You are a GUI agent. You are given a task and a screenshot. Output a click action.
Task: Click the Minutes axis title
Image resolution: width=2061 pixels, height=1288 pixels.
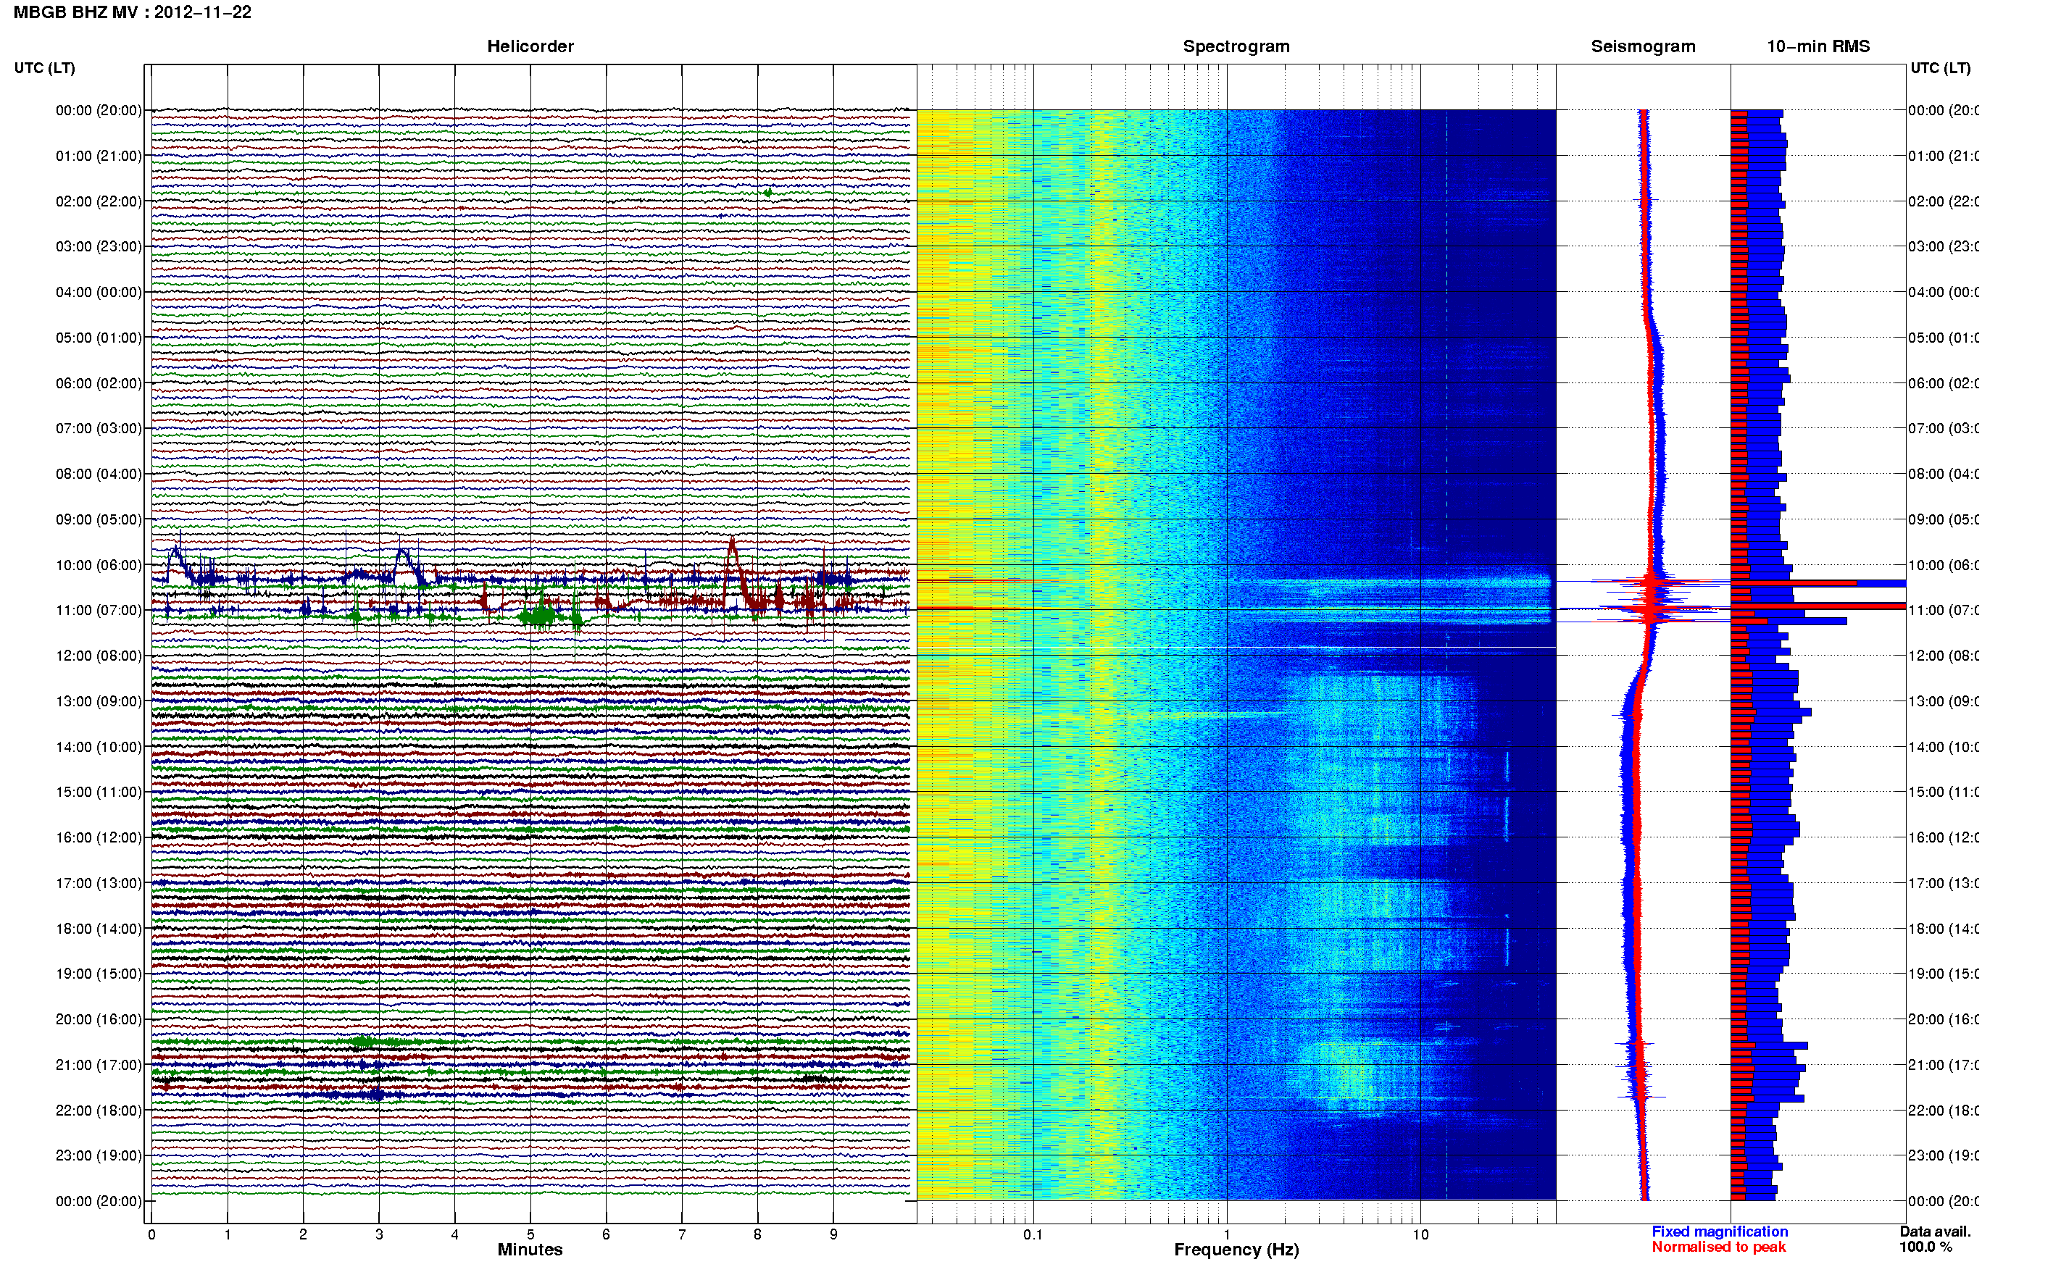coord(530,1250)
